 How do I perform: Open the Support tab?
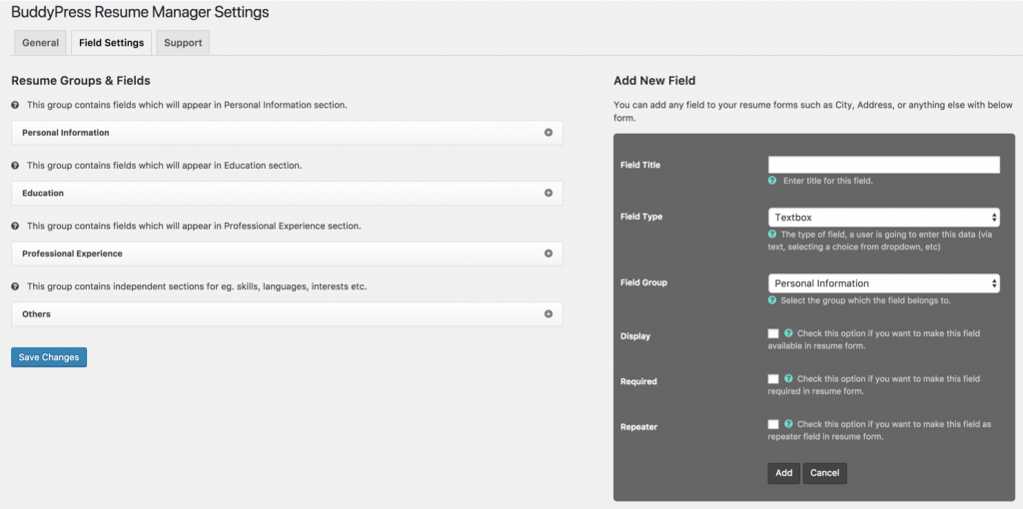[183, 43]
